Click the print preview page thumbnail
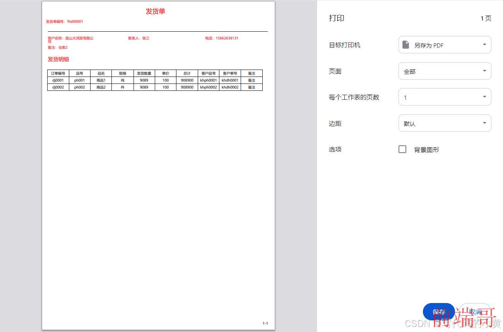Screen dimensions: 503x332 pos(158,165)
